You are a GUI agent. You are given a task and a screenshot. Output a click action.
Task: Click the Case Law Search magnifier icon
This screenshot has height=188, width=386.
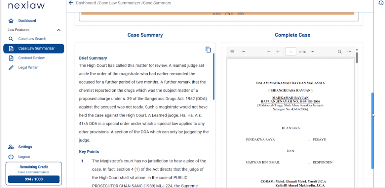coord(11,39)
